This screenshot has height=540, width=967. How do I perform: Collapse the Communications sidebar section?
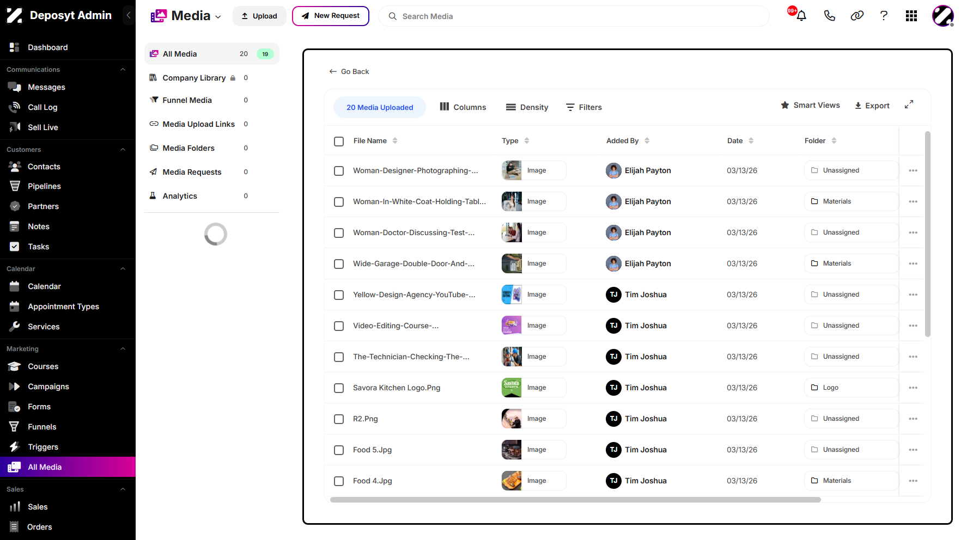pos(123,70)
